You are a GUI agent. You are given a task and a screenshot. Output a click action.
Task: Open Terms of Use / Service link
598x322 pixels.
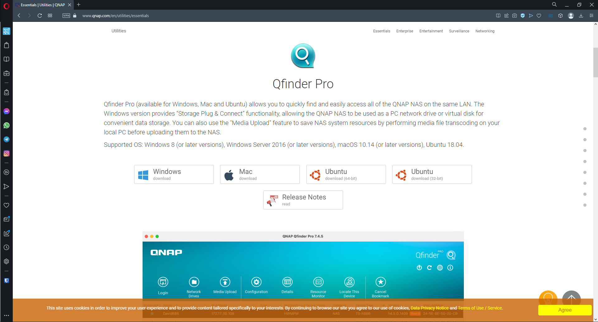point(480,308)
